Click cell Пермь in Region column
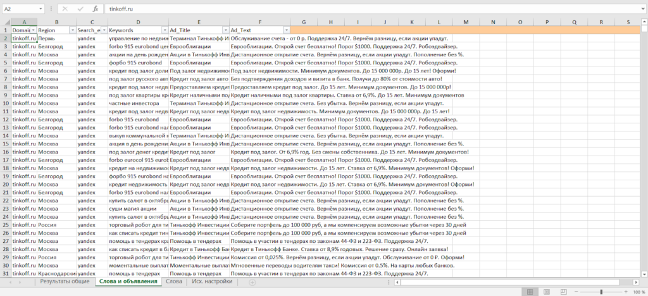 [56, 39]
